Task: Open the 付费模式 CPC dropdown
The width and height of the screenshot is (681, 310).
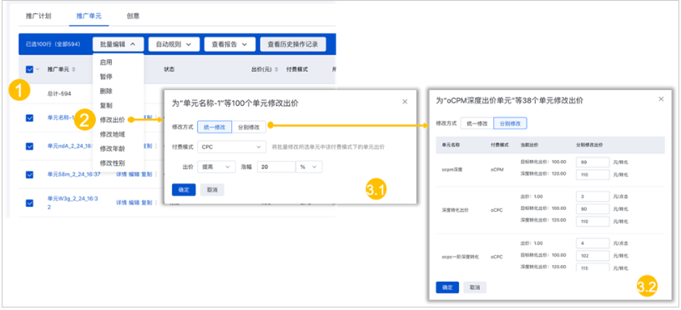Action: pyautogui.click(x=231, y=147)
